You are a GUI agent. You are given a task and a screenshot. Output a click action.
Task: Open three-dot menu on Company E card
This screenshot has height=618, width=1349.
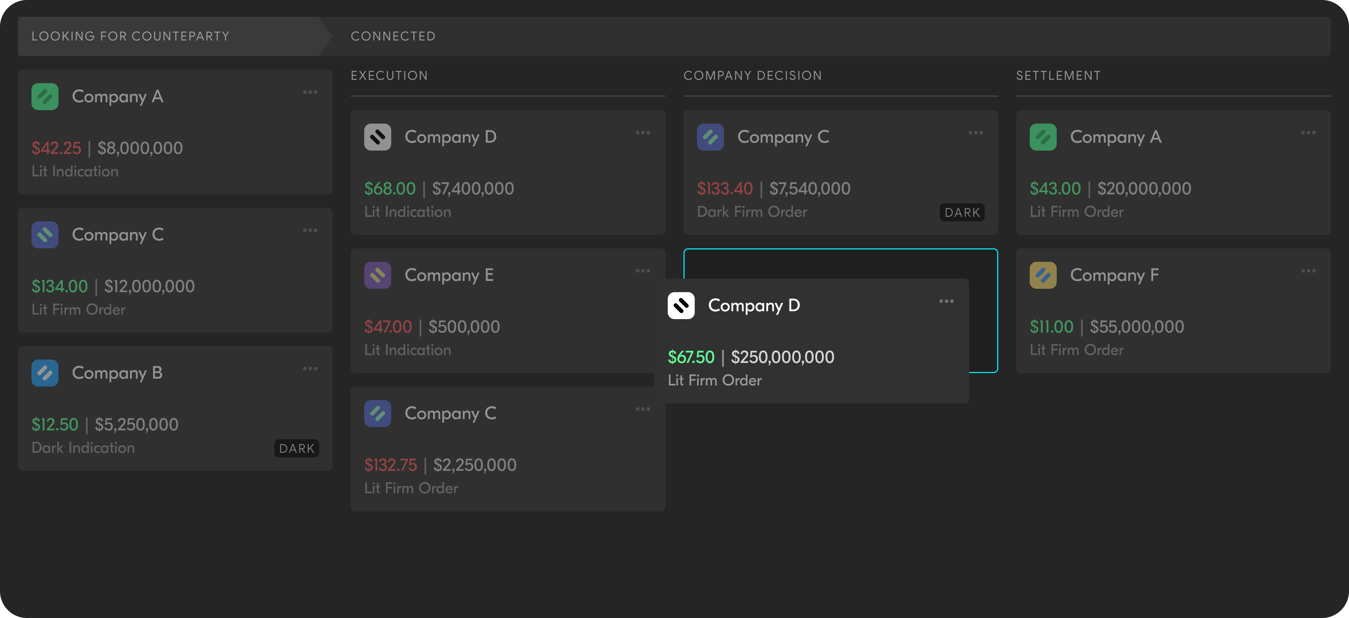pyautogui.click(x=643, y=271)
